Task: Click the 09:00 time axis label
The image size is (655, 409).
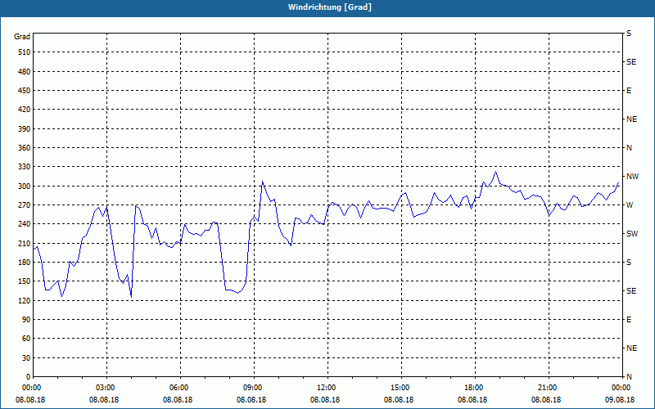Action: (254, 388)
